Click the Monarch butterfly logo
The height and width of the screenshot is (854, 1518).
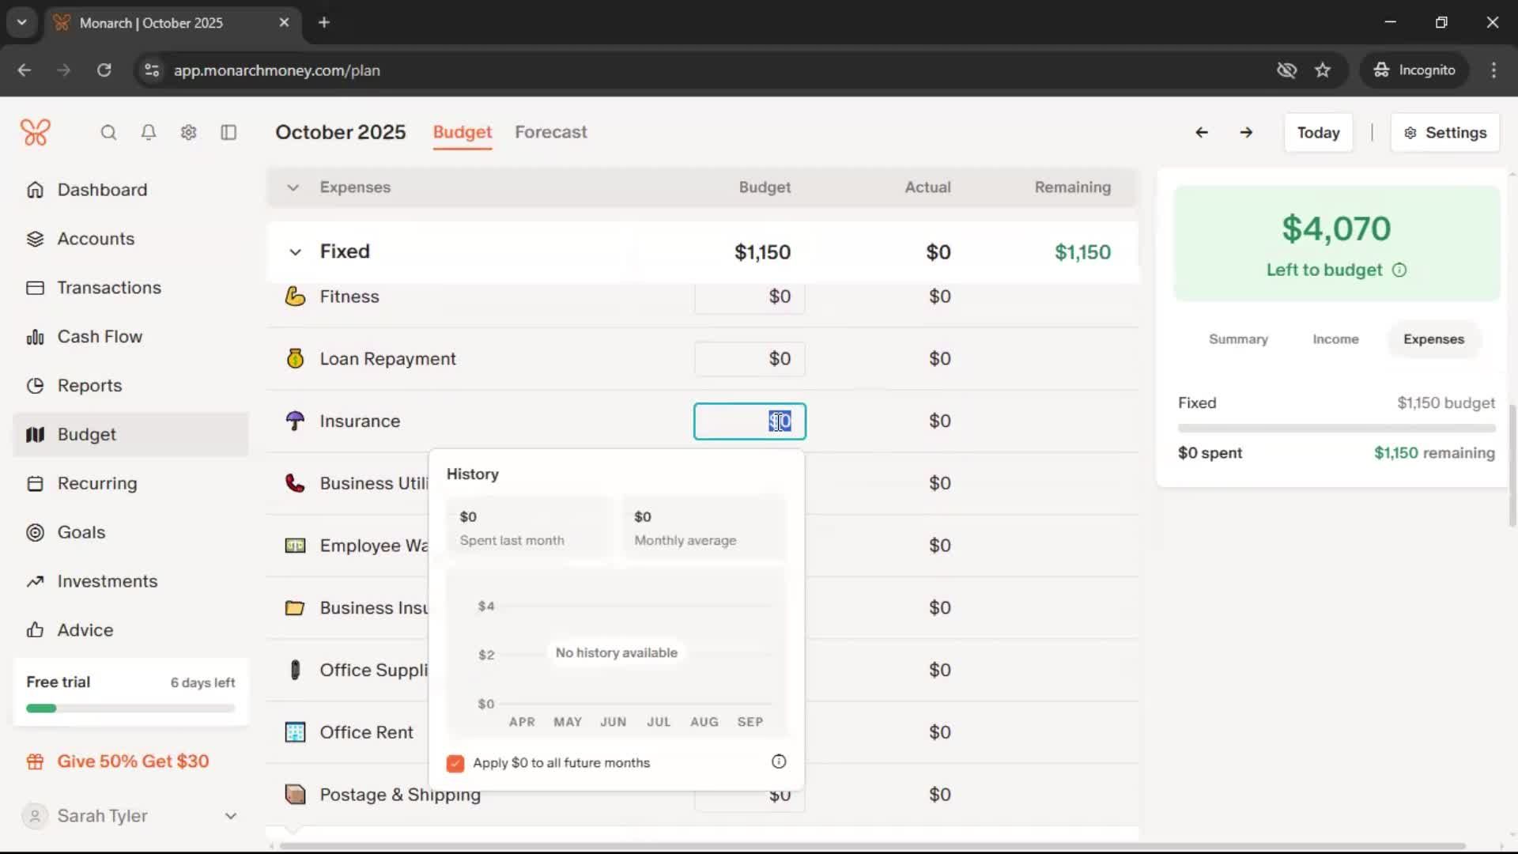(36, 132)
